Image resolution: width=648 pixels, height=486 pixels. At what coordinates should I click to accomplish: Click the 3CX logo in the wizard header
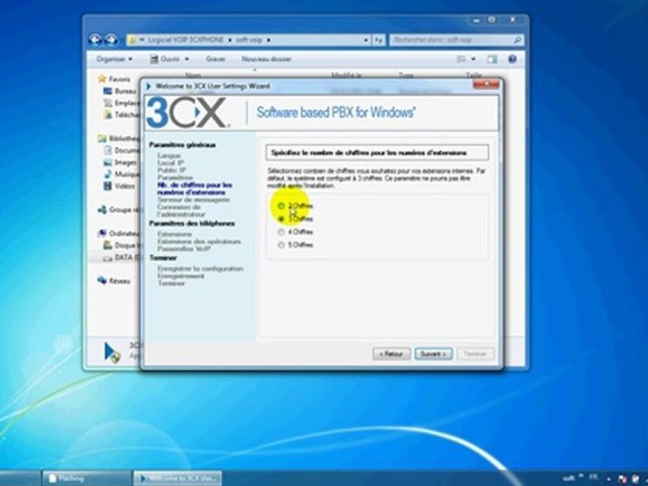pyautogui.click(x=187, y=113)
